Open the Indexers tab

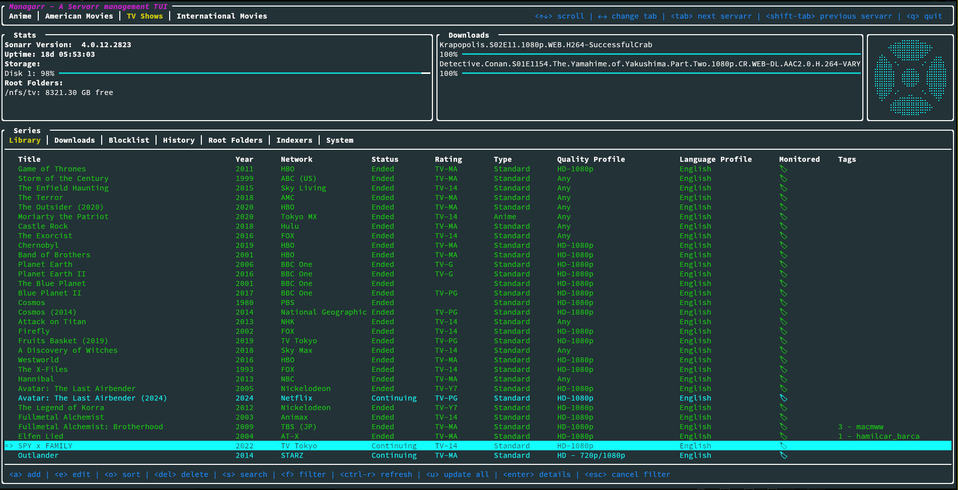click(294, 140)
